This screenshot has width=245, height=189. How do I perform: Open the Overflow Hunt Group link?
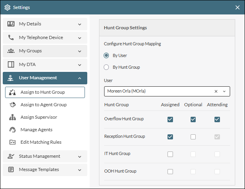(x=124, y=119)
